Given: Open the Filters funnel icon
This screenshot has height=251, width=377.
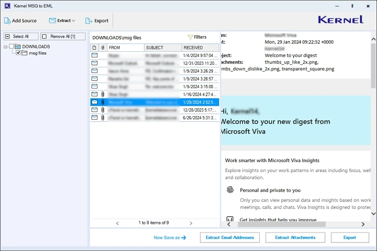Looking at the screenshot, I should point(190,37).
